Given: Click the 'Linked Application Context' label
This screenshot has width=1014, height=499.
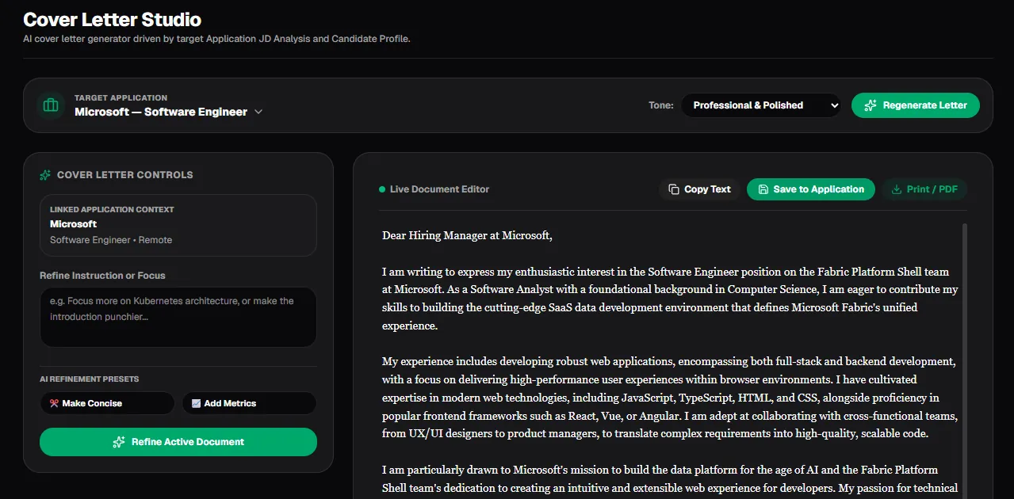Looking at the screenshot, I should coord(112,210).
